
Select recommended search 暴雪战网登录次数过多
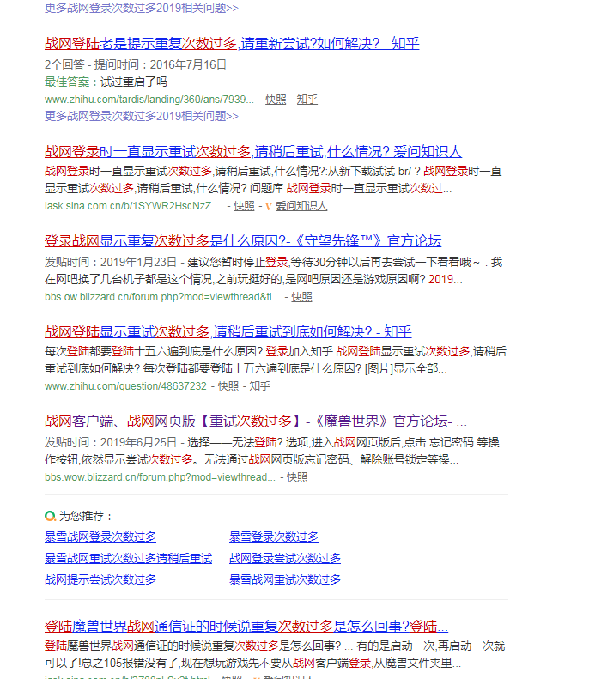point(100,537)
